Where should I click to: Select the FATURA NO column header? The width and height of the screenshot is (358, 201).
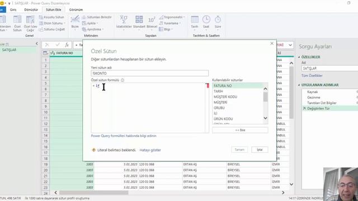coord(66,53)
